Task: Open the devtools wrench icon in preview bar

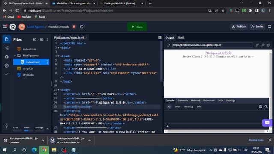Action: click(x=263, y=45)
